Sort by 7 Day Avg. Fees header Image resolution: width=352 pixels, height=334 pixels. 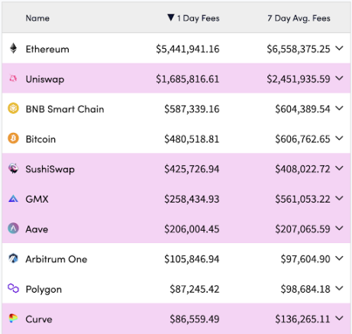tap(299, 18)
